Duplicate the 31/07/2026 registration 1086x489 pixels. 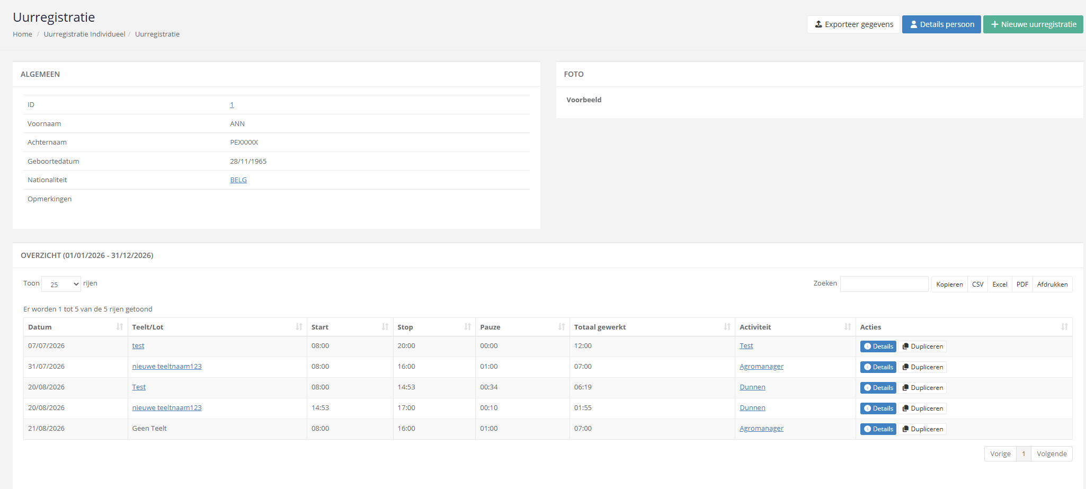coord(922,367)
